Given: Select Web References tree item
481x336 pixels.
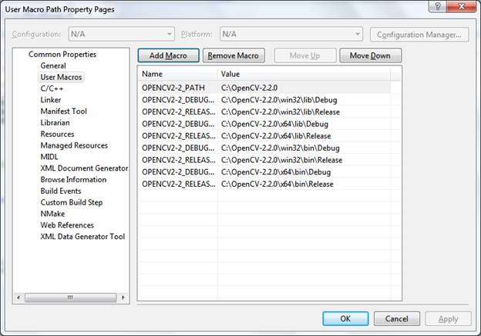Looking at the screenshot, I should click(x=67, y=225).
